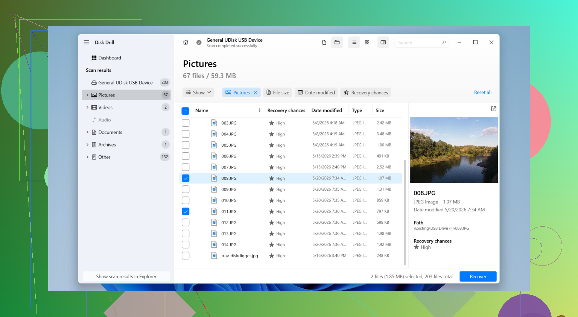Toggle the select-all header checkbox
This screenshot has height=317, width=578.
click(x=185, y=111)
